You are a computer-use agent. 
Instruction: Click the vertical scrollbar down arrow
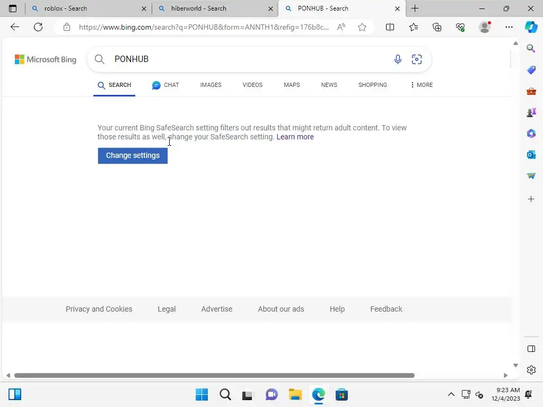tap(515, 366)
